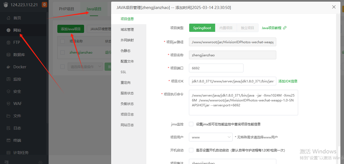Image resolution: width=344 pixels, height=164 pixels.
Task: Open the 项目JDK jdk1.8.0_371 dropdown
Action: point(233,81)
